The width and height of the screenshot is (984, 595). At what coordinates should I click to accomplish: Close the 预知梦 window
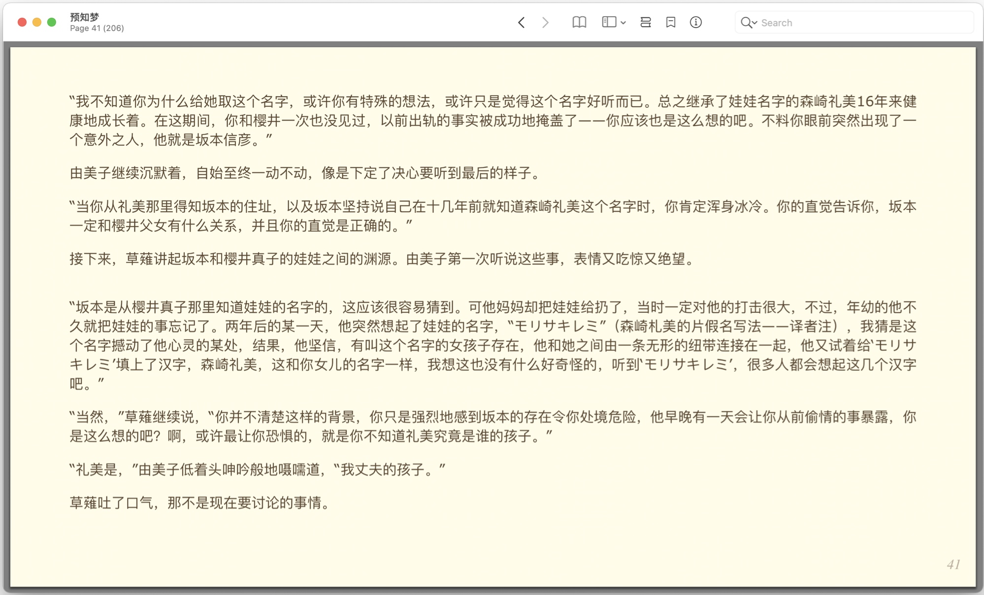click(22, 22)
